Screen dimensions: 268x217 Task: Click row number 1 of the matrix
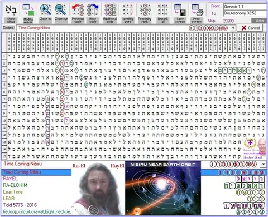click(x=4, y=56)
